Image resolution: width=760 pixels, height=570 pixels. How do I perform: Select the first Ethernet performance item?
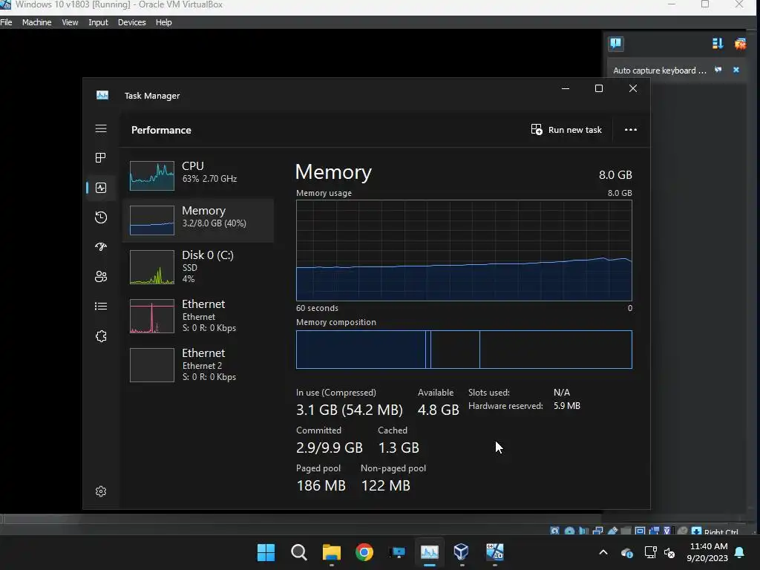198,316
